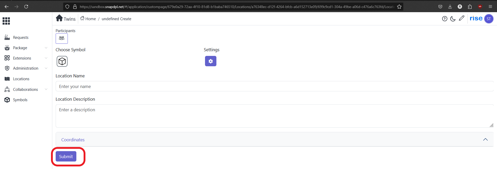Open the Pocket save icon in browser
The width and height of the screenshot is (497, 169).
[x=440, y=6]
